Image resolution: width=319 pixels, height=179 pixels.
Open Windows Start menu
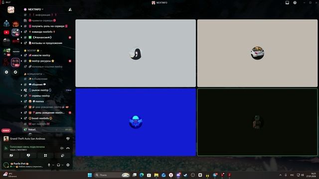point(90,175)
